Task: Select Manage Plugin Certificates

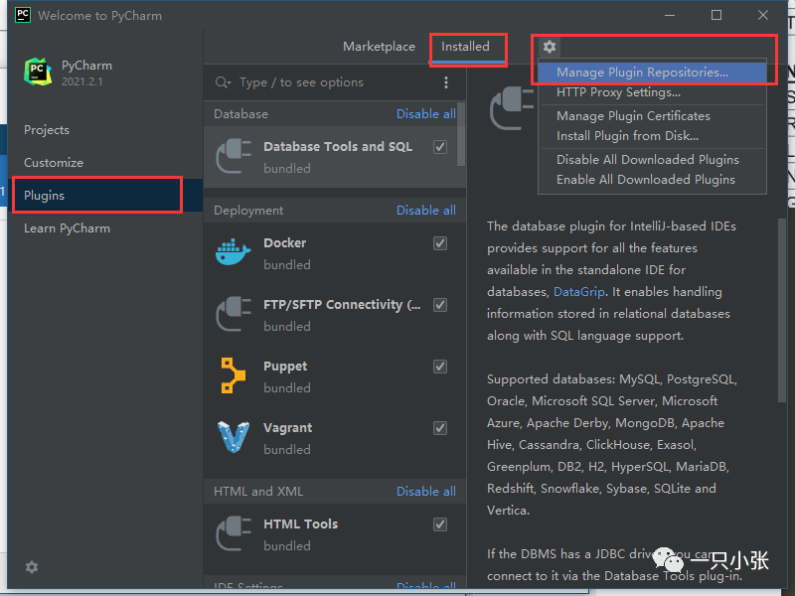Action: tap(652, 116)
